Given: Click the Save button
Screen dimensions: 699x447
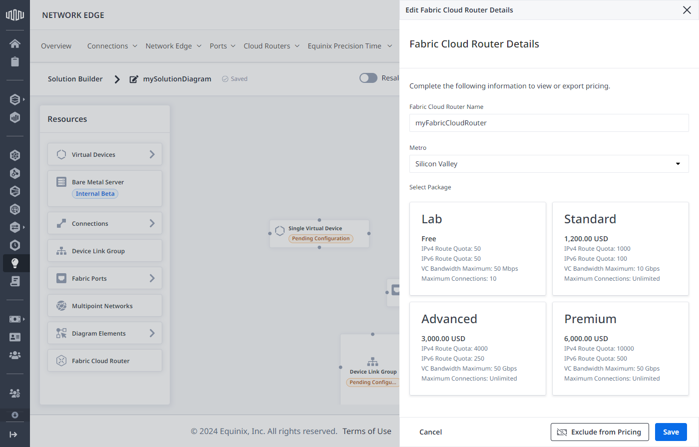Looking at the screenshot, I should pos(671,432).
